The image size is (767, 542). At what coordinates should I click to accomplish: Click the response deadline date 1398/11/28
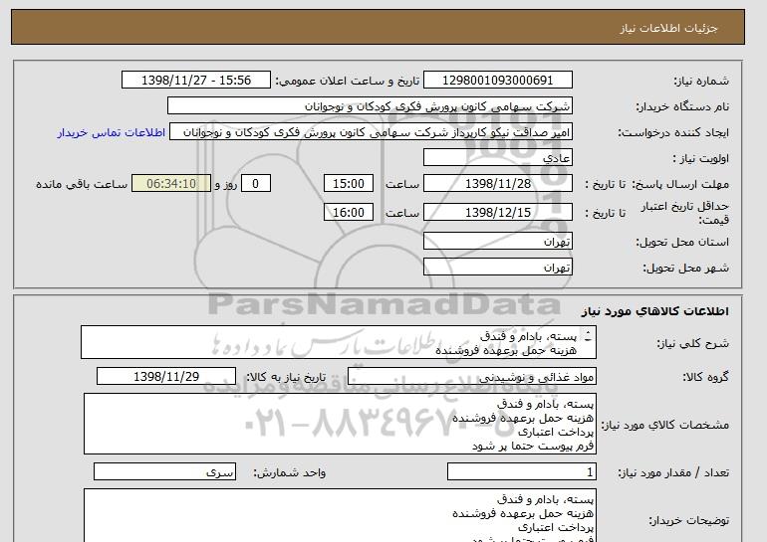tap(497, 184)
